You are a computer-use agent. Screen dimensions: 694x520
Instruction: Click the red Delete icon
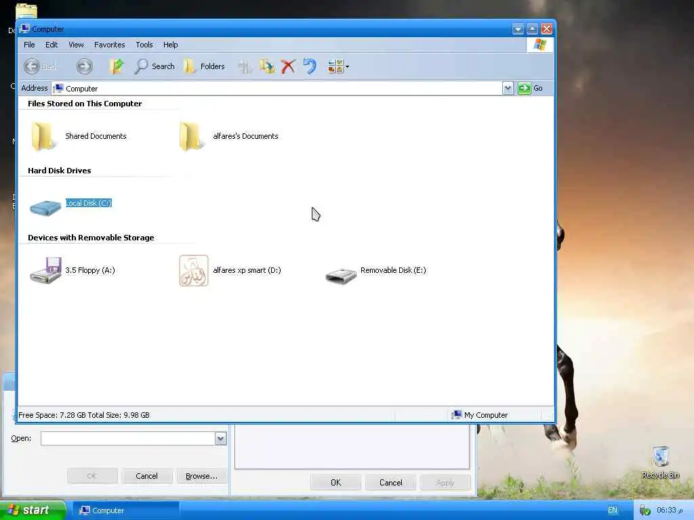coord(288,66)
